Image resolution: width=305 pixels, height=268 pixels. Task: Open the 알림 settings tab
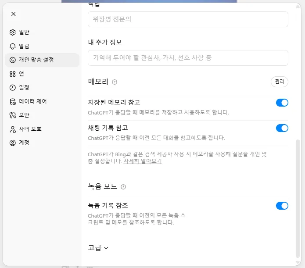pos(42,46)
